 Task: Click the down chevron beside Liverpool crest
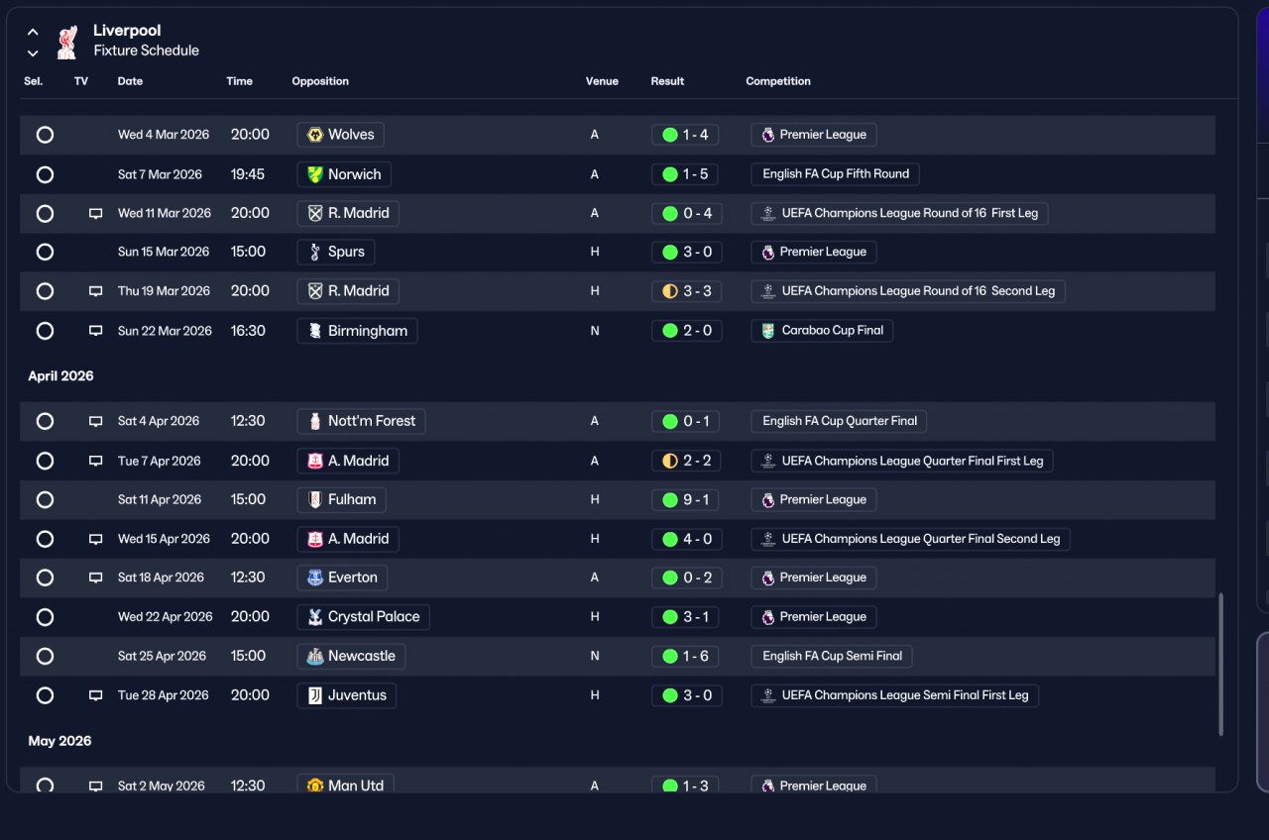[x=33, y=53]
